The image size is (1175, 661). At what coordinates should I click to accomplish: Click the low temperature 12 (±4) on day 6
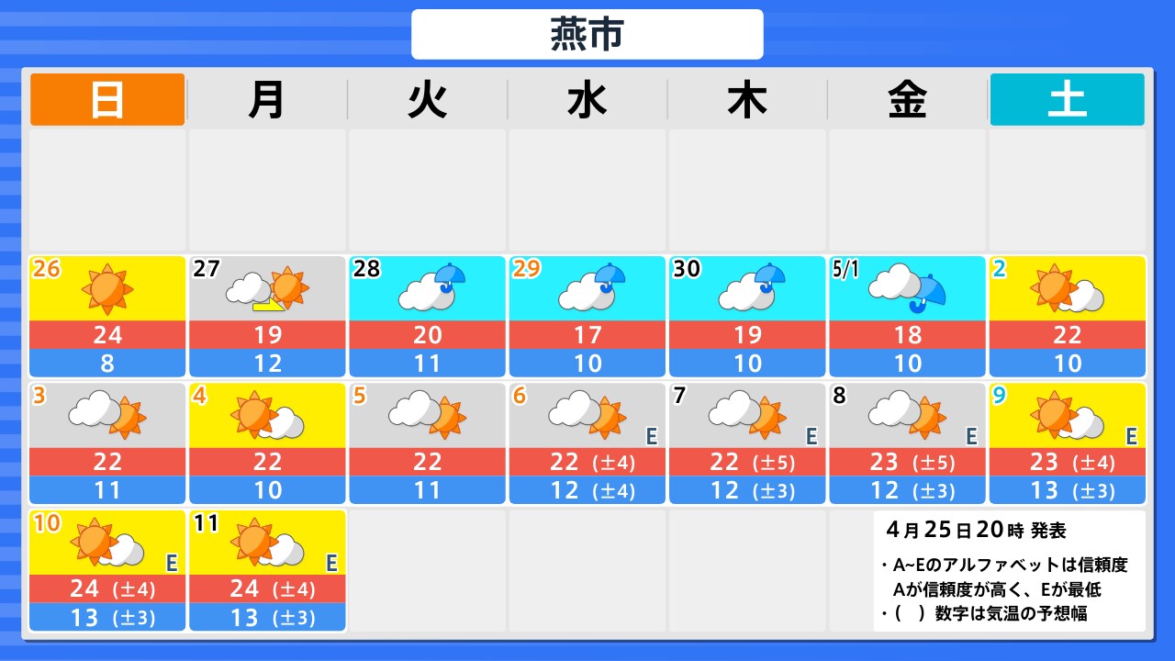coord(587,490)
